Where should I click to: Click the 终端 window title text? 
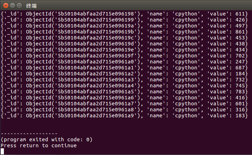(31, 6)
